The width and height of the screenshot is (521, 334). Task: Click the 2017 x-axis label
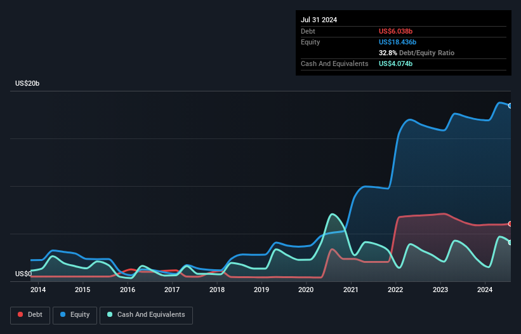click(172, 290)
